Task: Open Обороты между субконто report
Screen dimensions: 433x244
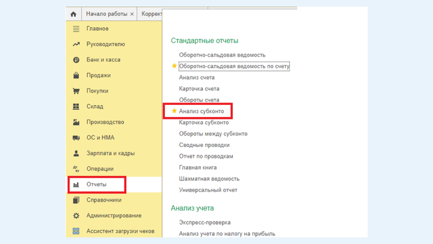Action: coord(213,134)
